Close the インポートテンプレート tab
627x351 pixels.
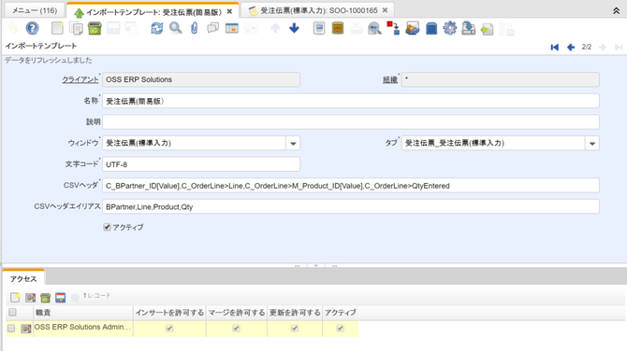(229, 11)
